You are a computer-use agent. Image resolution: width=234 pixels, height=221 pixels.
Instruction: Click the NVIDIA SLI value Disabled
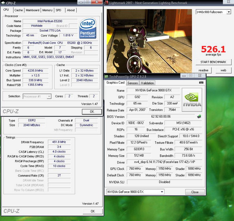(164, 182)
